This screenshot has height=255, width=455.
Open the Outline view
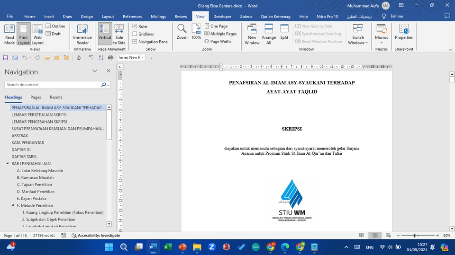pyautogui.click(x=55, y=26)
